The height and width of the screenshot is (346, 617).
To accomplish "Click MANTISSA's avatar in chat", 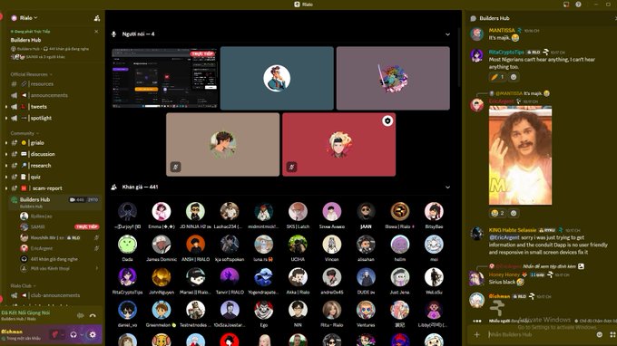I will 477,34.
